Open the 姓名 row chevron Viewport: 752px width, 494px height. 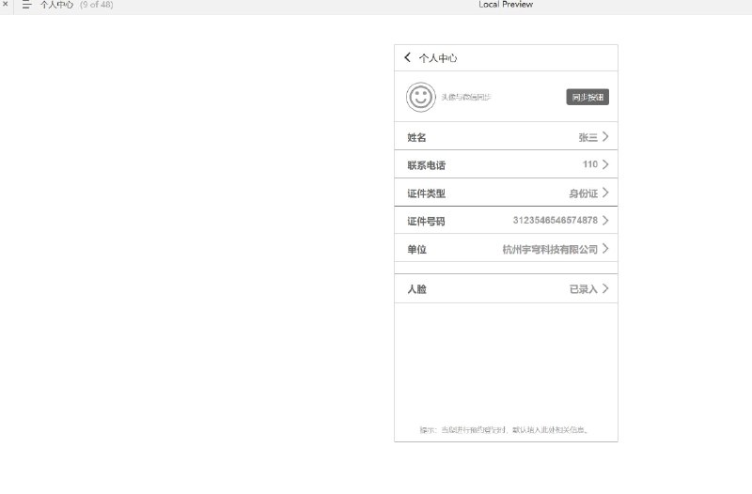[605, 137]
